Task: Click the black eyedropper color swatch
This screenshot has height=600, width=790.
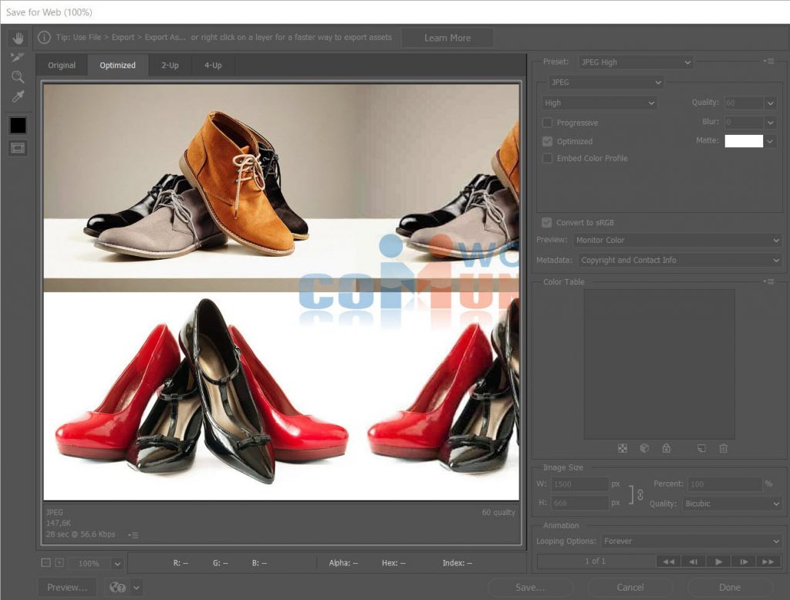Action: pos(18,125)
